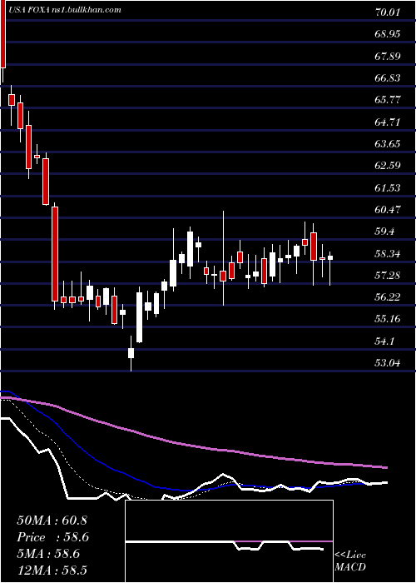Image resolution: width=416 pixels, height=583 pixels.
Task: Click the 59.4 price axis label
Action: pyautogui.click(x=384, y=232)
